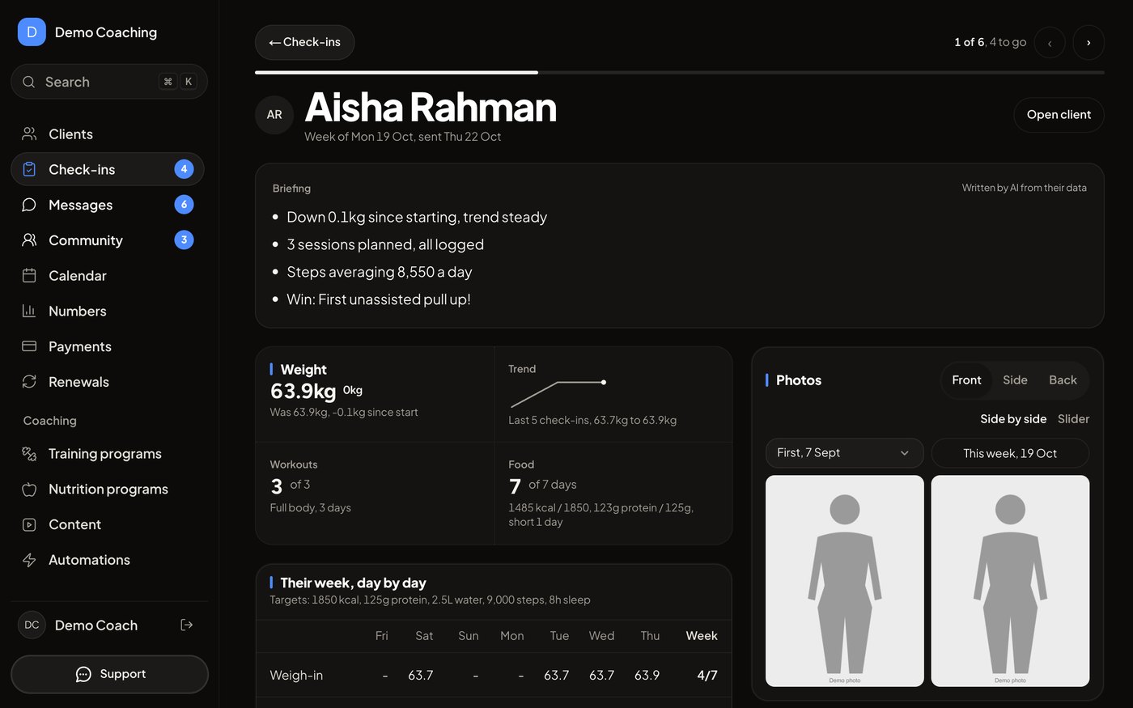Click the Aisha Rahman heading
Viewport: 1133px width, 708px height.
pyautogui.click(x=431, y=108)
